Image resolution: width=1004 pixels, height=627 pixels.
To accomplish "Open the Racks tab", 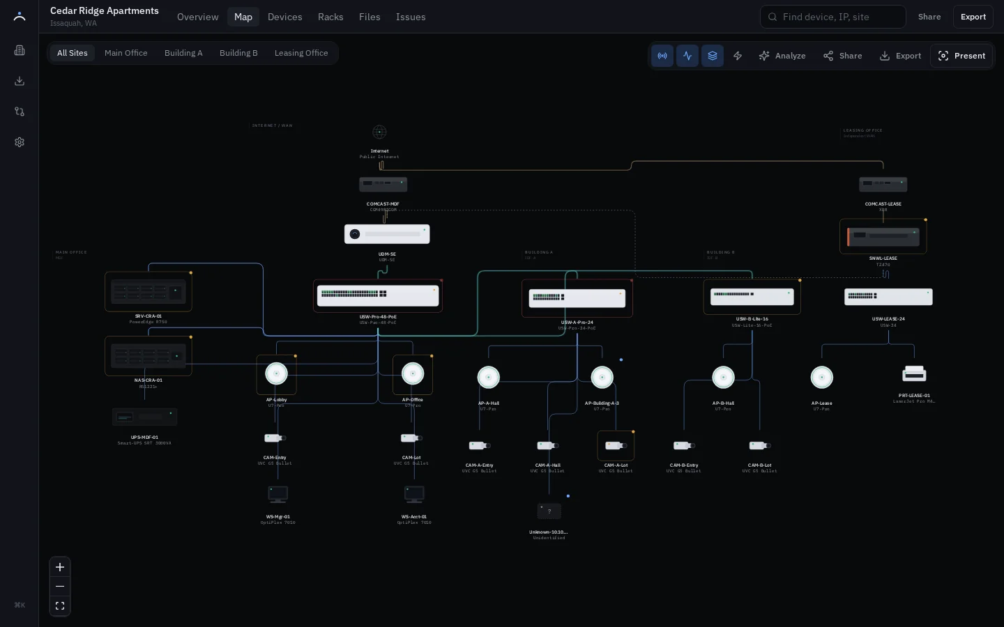I will click(330, 17).
